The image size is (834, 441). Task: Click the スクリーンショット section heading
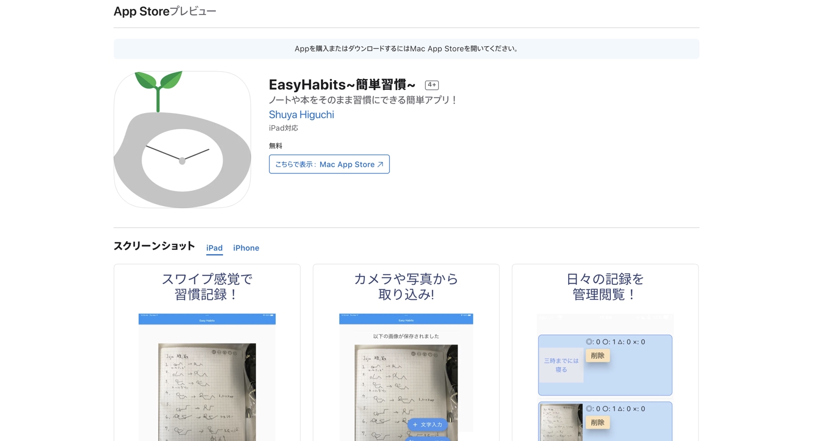pos(154,246)
